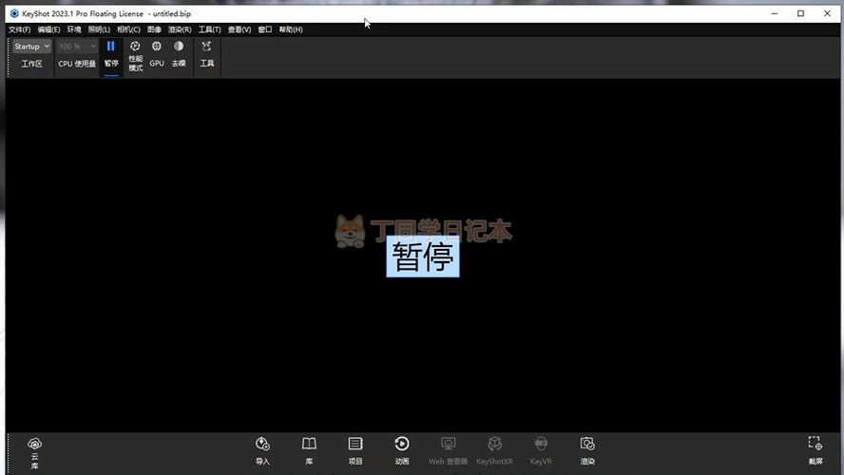Open the File (文件) menu
Viewport: 844px width, 475px height.
click(19, 29)
